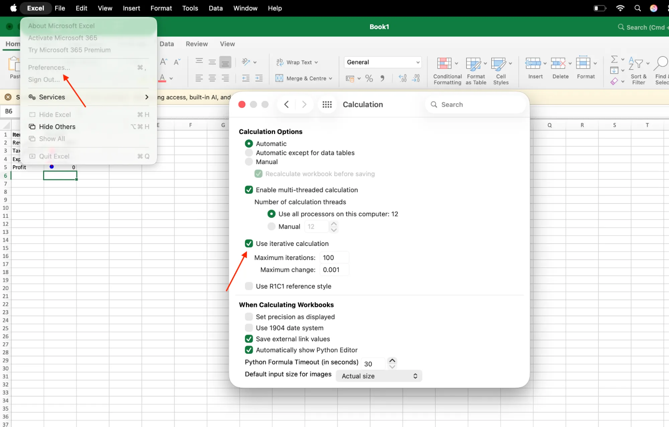Toggle Automatically show Python Editor checkbox
Screen dimensions: 669x427
click(x=249, y=350)
